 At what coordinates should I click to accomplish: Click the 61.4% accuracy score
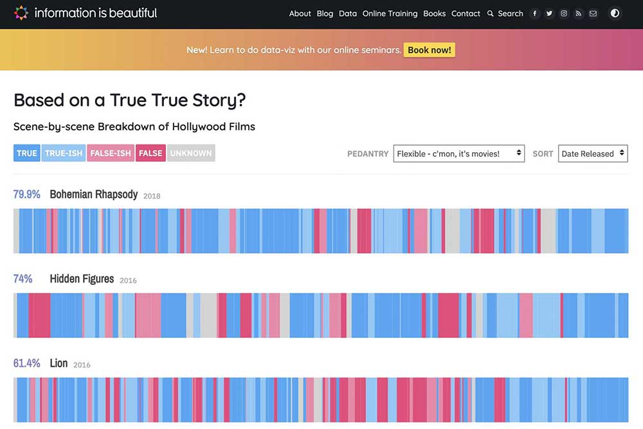(x=26, y=363)
